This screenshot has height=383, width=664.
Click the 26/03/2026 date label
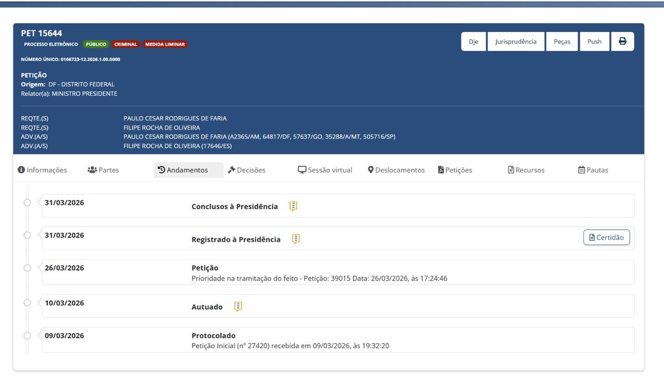pyautogui.click(x=64, y=268)
